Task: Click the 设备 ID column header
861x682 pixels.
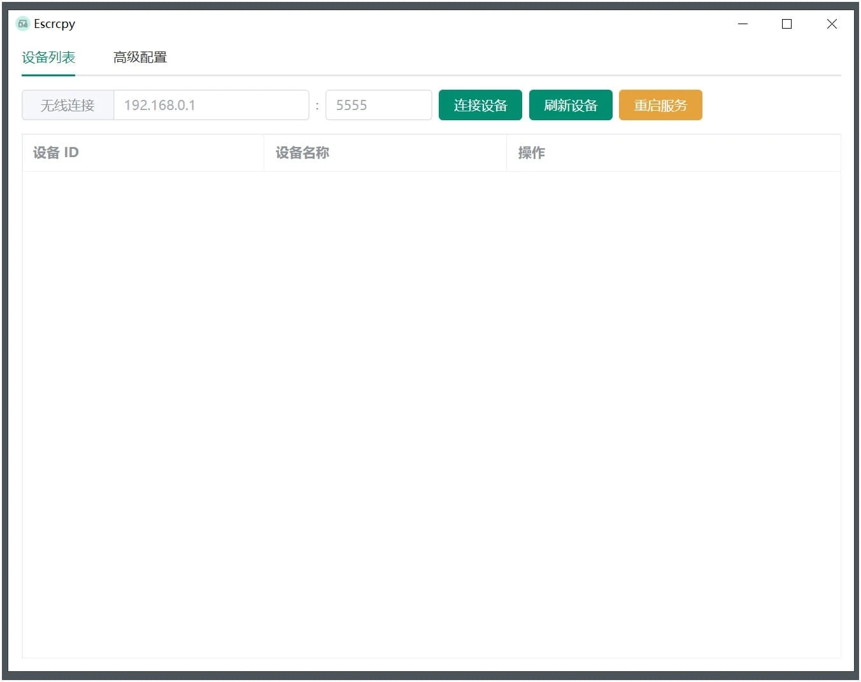Action: coord(56,153)
